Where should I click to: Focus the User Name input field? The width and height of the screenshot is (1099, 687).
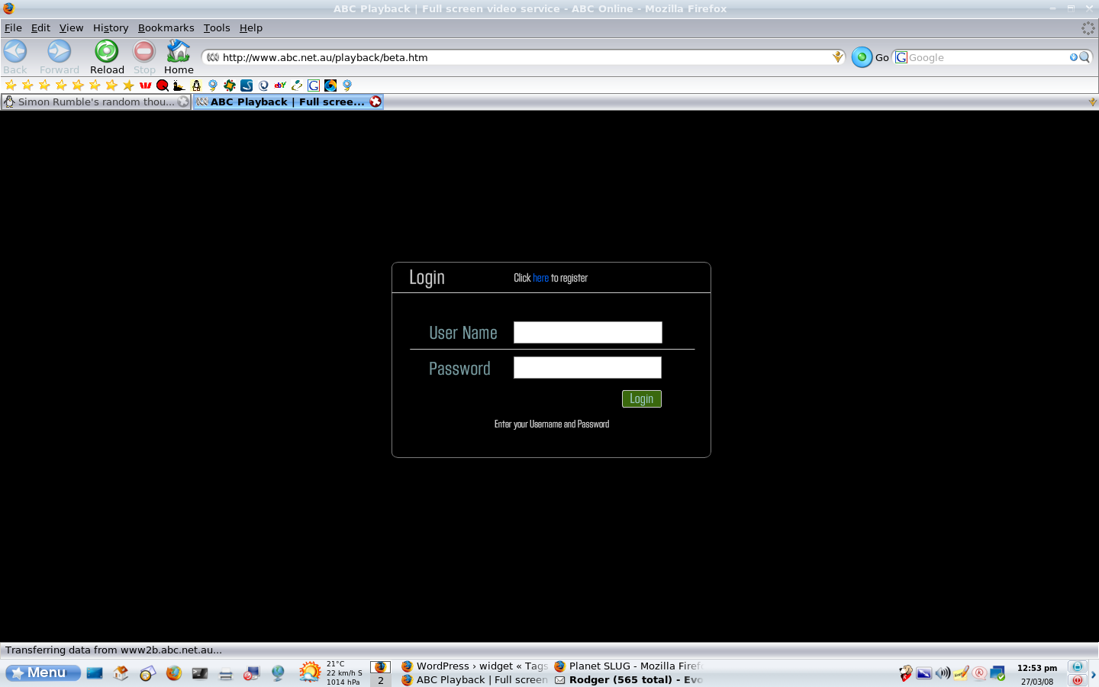tap(588, 333)
